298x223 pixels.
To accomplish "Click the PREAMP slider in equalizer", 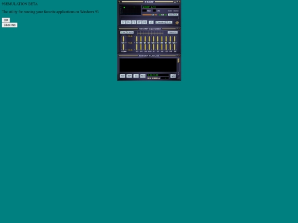I will (x=124, y=43).
